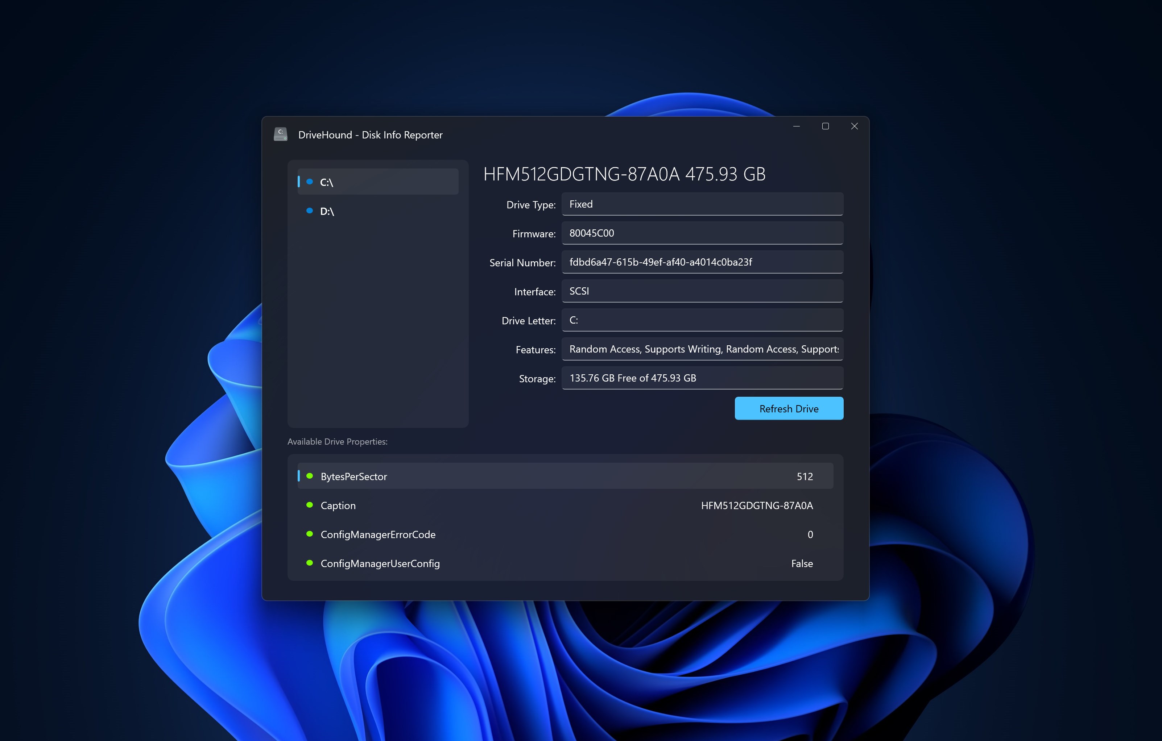Viewport: 1162px width, 741px height.
Task: Click the Drive Letter field
Action: click(x=702, y=320)
